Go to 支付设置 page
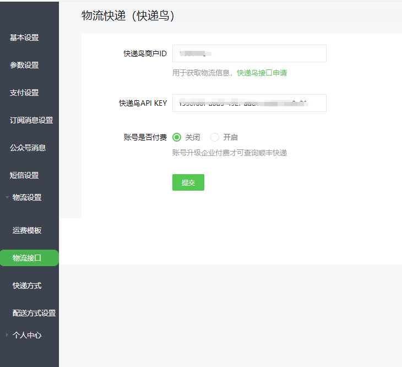 tap(24, 93)
